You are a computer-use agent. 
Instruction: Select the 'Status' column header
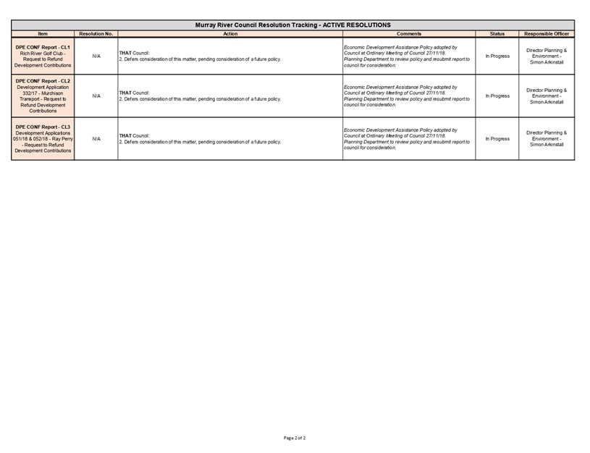click(497, 34)
